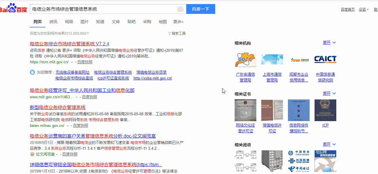Screen dimensions: 378x174
Task: Switch to the 视频 tab
Action: pos(69,22)
